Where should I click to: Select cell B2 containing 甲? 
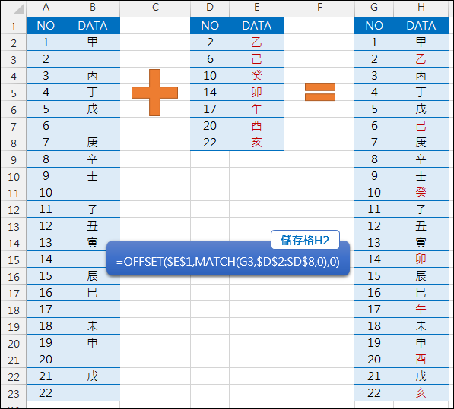pyautogui.click(x=93, y=42)
